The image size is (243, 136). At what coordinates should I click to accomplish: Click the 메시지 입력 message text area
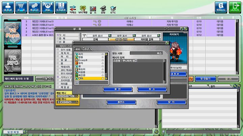(138, 72)
